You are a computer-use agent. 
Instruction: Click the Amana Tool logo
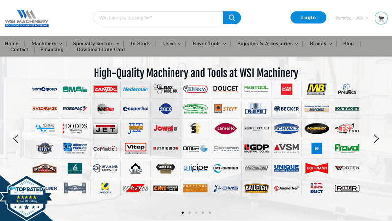pyautogui.click(x=287, y=188)
